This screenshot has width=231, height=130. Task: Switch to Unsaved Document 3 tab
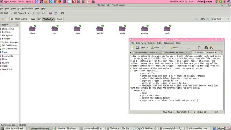pyautogui.click(x=176, y=52)
